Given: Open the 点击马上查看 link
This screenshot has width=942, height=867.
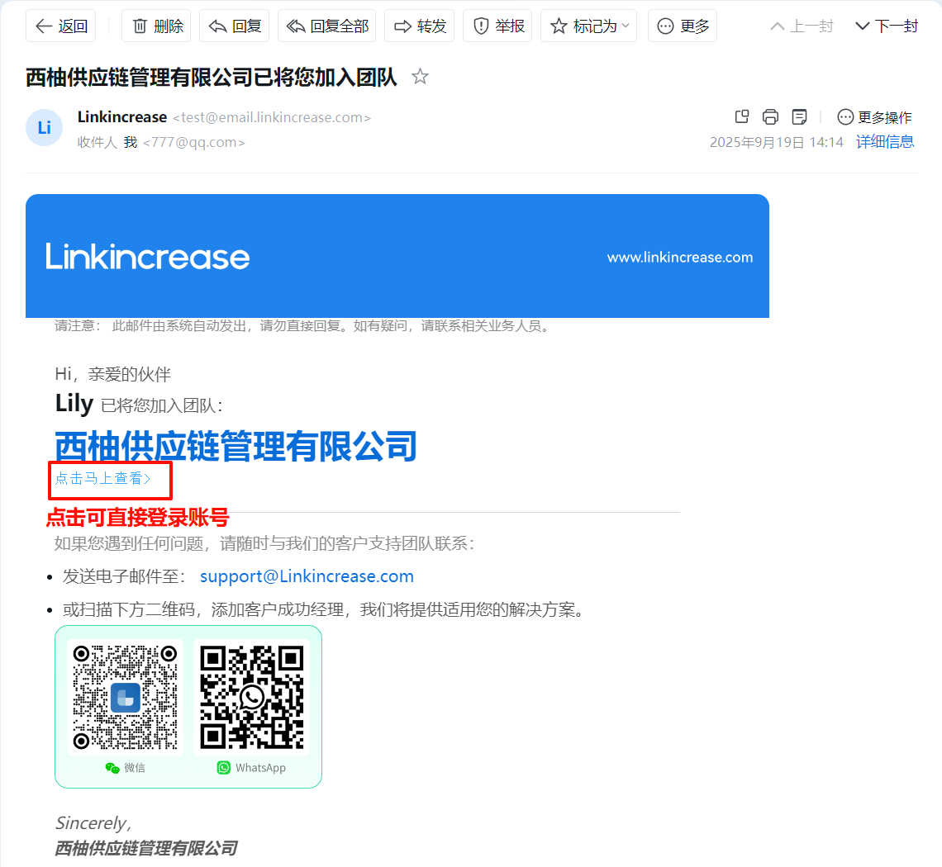Looking at the screenshot, I should (103, 478).
